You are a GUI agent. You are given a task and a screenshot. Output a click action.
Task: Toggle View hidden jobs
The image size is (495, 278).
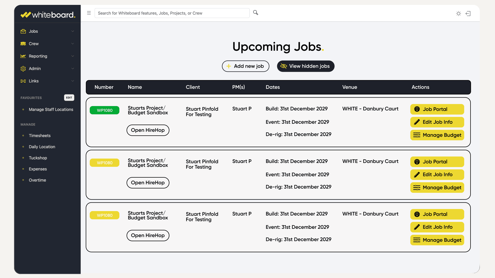pyautogui.click(x=306, y=66)
